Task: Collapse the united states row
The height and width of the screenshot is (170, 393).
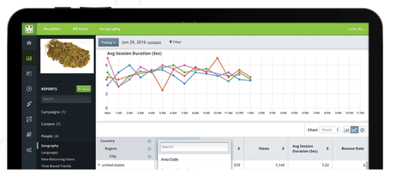Action: point(99,165)
